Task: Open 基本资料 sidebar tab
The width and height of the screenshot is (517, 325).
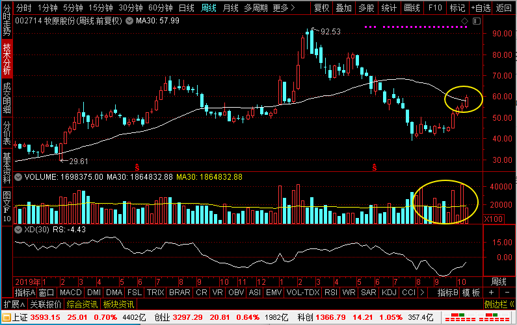Action: click(x=7, y=167)
